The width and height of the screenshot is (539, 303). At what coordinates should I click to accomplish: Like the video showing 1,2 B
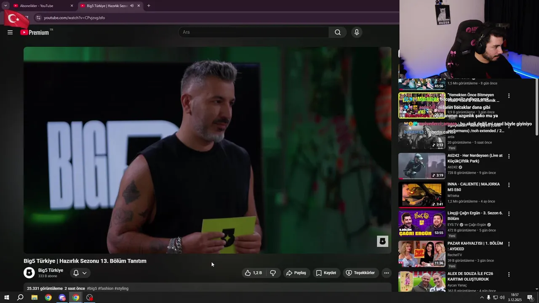coord(253,273)
